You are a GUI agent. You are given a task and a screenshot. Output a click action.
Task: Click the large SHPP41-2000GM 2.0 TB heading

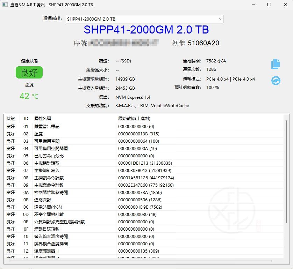tap(146, 30)
